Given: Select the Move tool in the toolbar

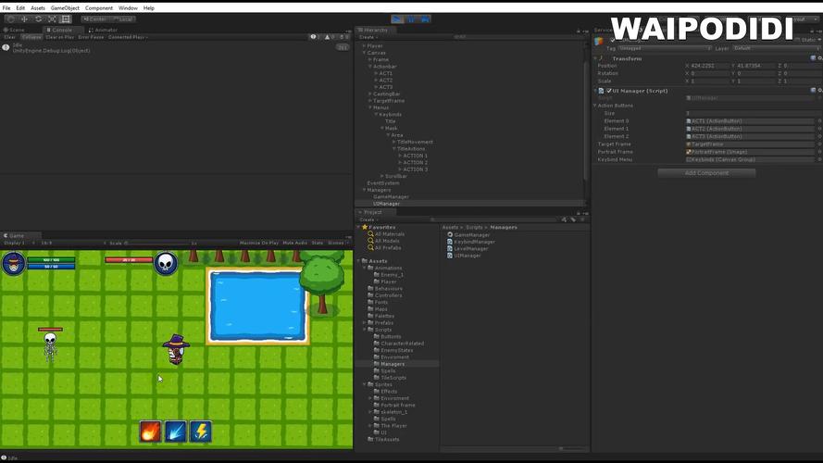Looking at the screenshot, I should (x=23, y=19).
